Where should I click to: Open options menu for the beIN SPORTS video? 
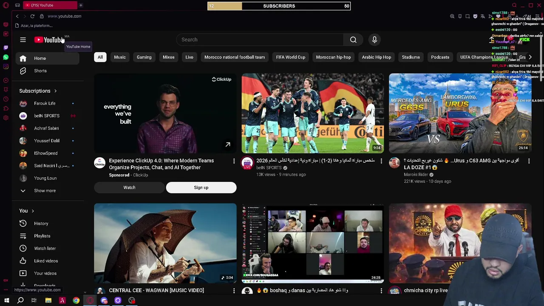(381, 161)
